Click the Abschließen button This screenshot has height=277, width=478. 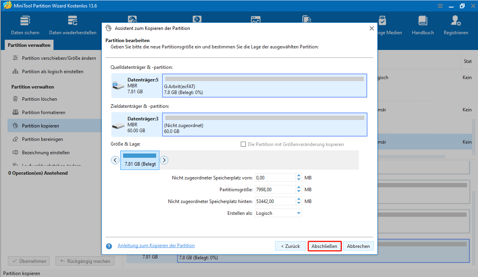point(325,246)
